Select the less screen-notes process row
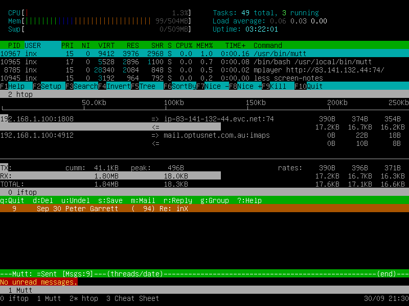 (x=204, y=78)
